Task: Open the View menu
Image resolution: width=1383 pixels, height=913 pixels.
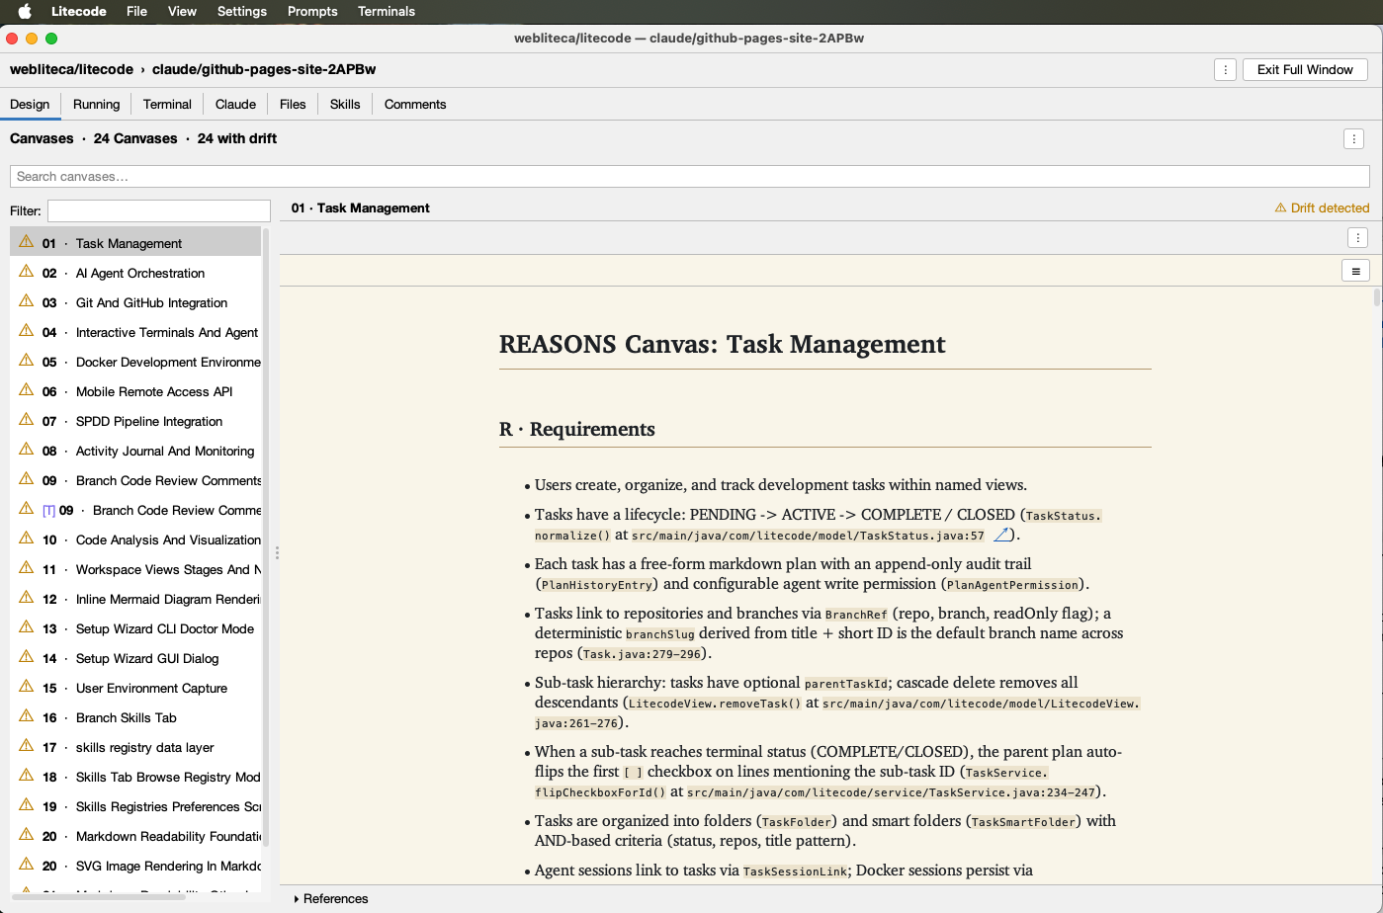Action: click(182, 11)
